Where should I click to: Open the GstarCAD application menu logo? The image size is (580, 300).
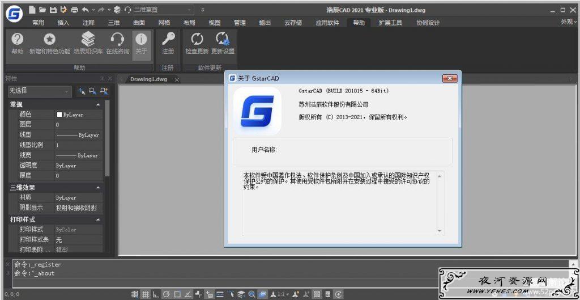14,14
